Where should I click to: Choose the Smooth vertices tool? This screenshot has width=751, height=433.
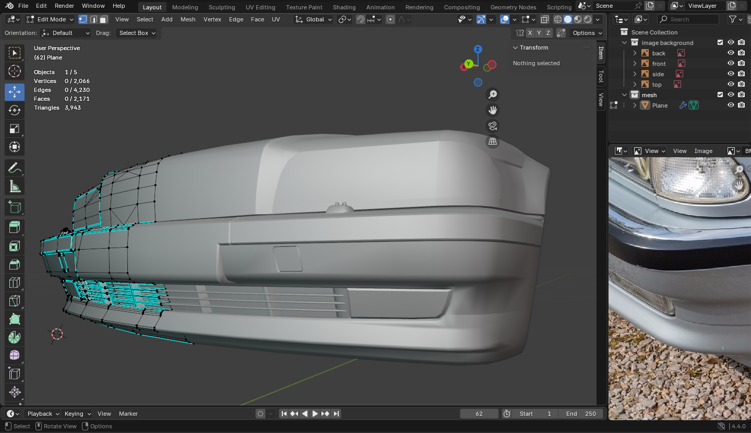(15, 356)
